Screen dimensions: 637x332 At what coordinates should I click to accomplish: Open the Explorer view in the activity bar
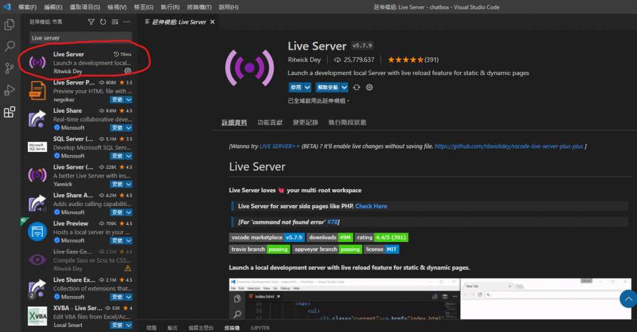9,25
